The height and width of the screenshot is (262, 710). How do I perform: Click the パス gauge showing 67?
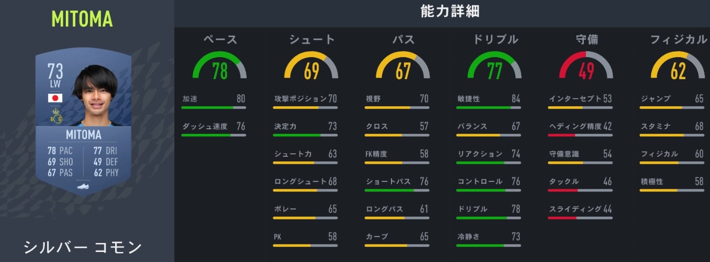(403, 68)
